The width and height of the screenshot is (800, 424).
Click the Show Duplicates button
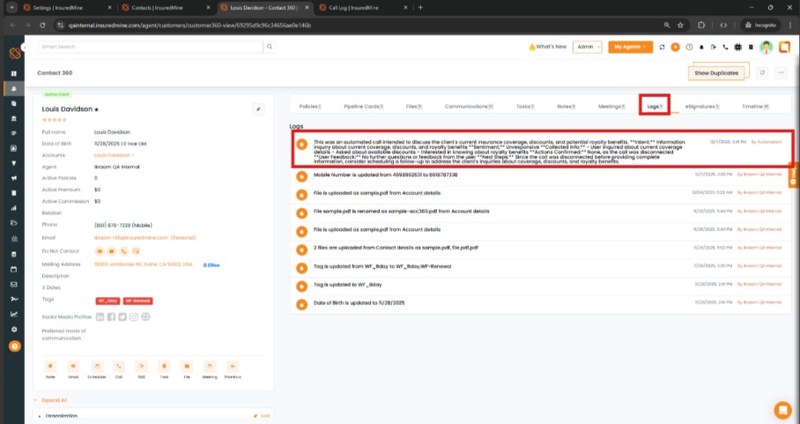[x=718, y=72]
